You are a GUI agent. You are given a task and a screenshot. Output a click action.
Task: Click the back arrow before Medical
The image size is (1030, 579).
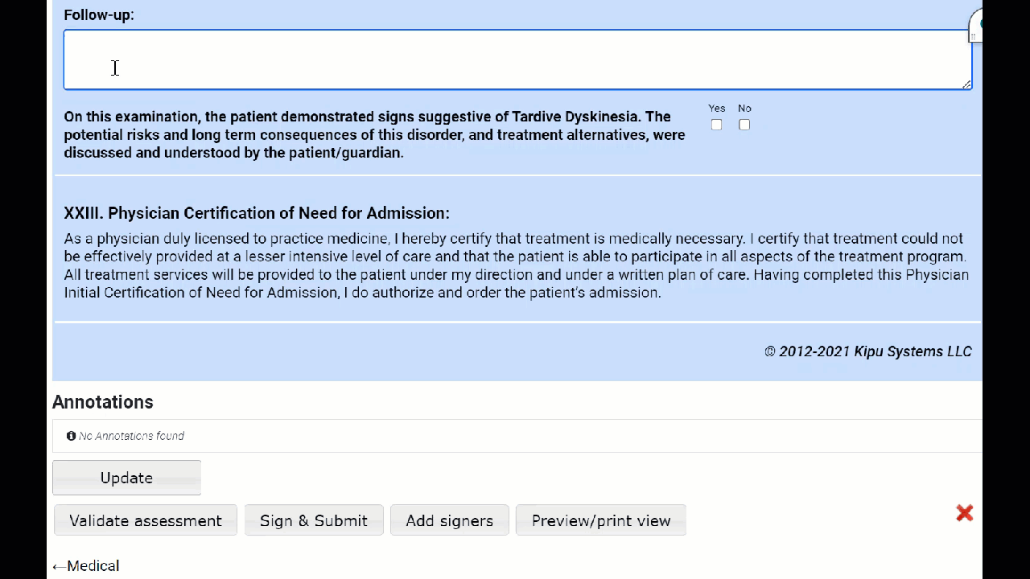[x=59, y=566]
